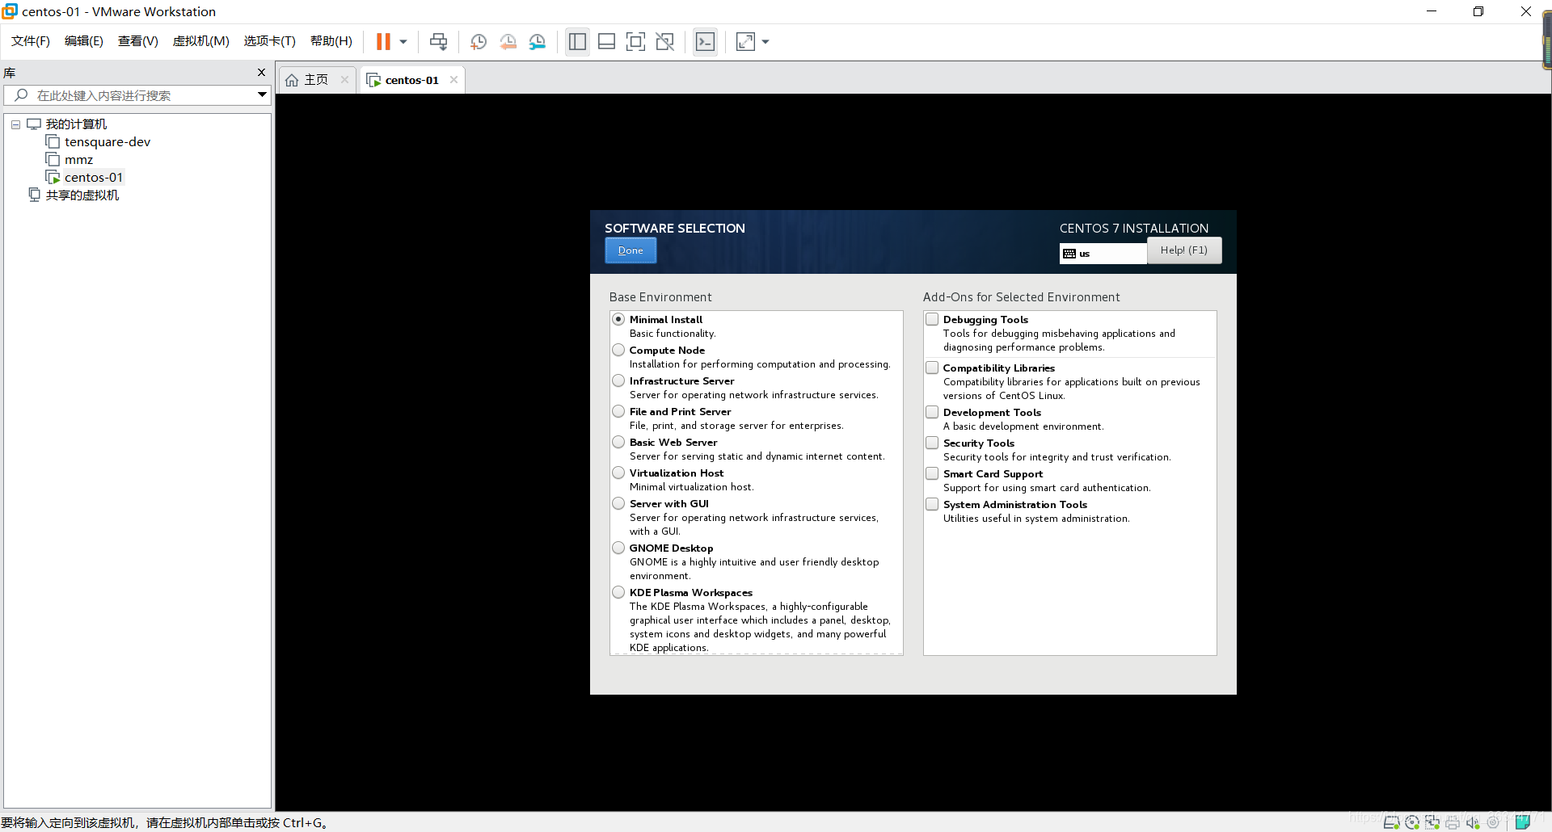Viewport: 1552px width, 832px height.
Task: Close the 主页 tab
Action: point(344,79)
